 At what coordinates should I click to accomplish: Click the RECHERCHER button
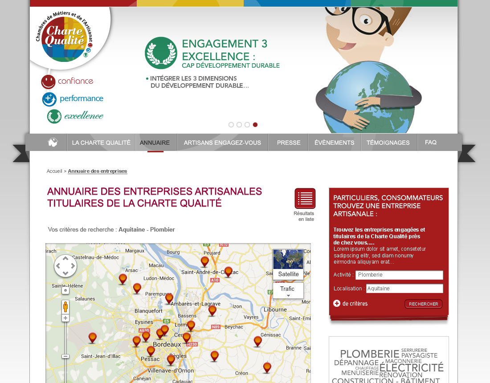coord(424,304)
